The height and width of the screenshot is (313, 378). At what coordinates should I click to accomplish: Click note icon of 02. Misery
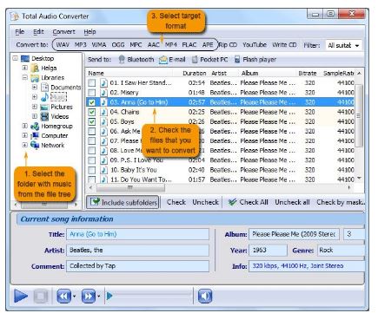(103, 93)
